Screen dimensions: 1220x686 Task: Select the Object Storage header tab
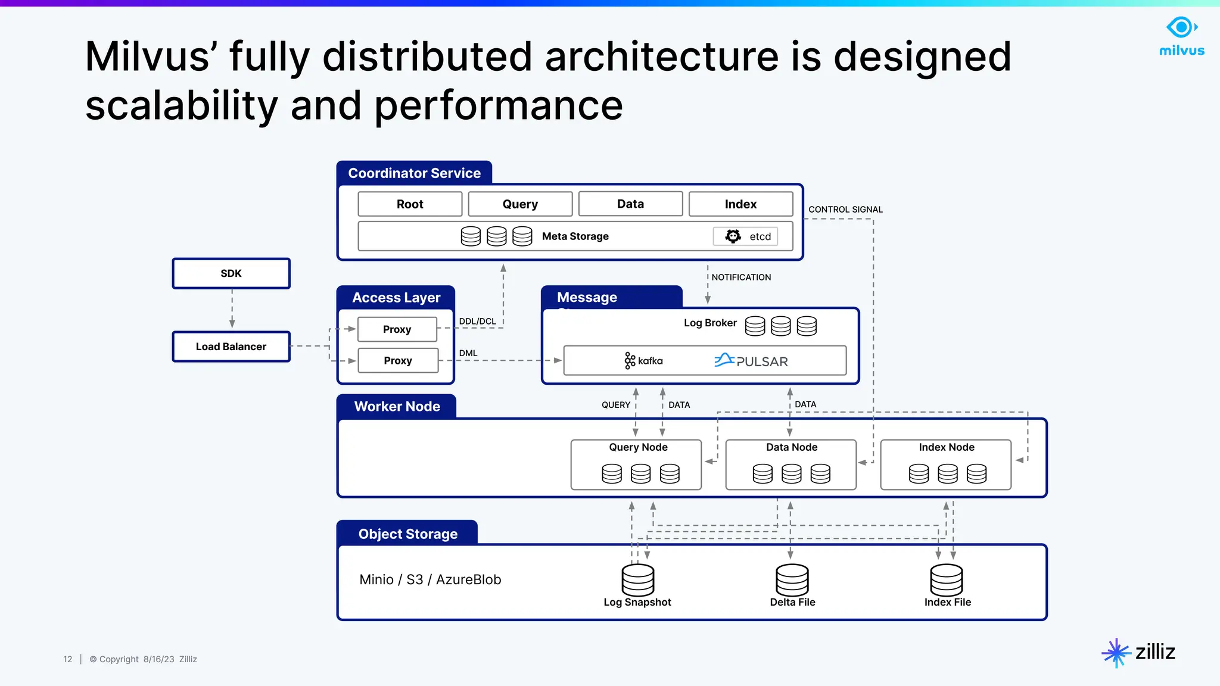(407, 534)
